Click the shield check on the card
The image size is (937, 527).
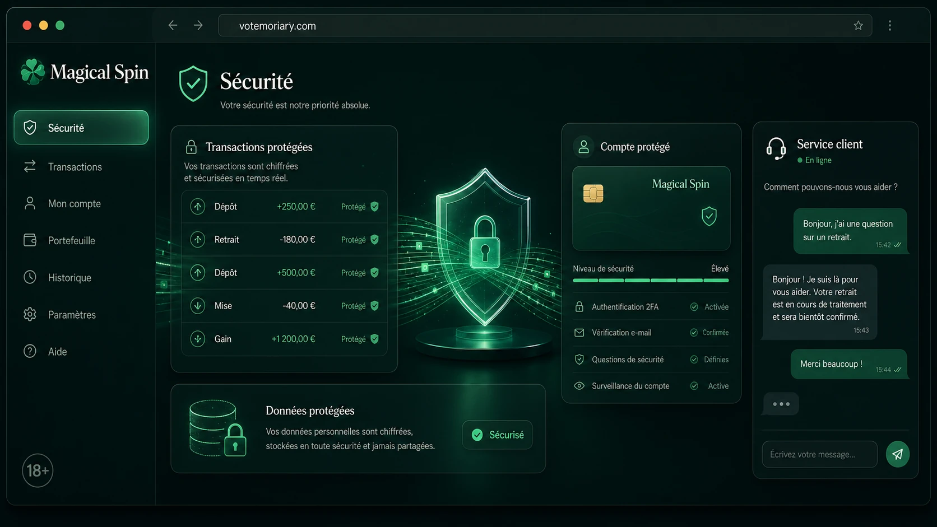tap(709, 216)
